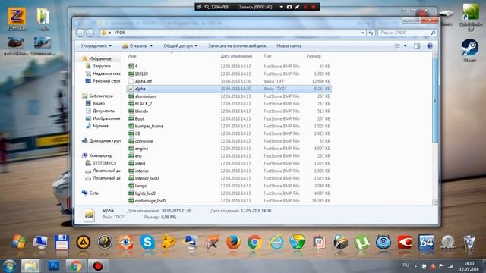Launch Firefox from the dock

pyautogui.click(x=233, y=242)
